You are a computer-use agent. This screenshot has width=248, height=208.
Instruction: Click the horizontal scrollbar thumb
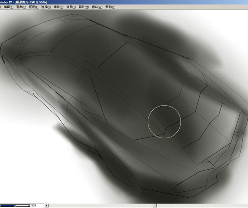pyautogui.click(x=155, y=205)
